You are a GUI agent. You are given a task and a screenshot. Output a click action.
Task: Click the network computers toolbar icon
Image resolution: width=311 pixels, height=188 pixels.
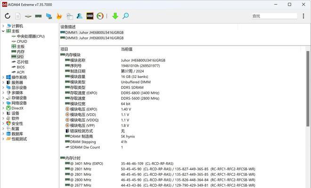pos(49,16)
